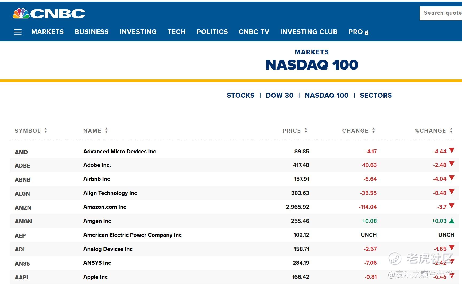
Task: Sort table by the PRICE column arrows
Action: (x=306, y=130)
